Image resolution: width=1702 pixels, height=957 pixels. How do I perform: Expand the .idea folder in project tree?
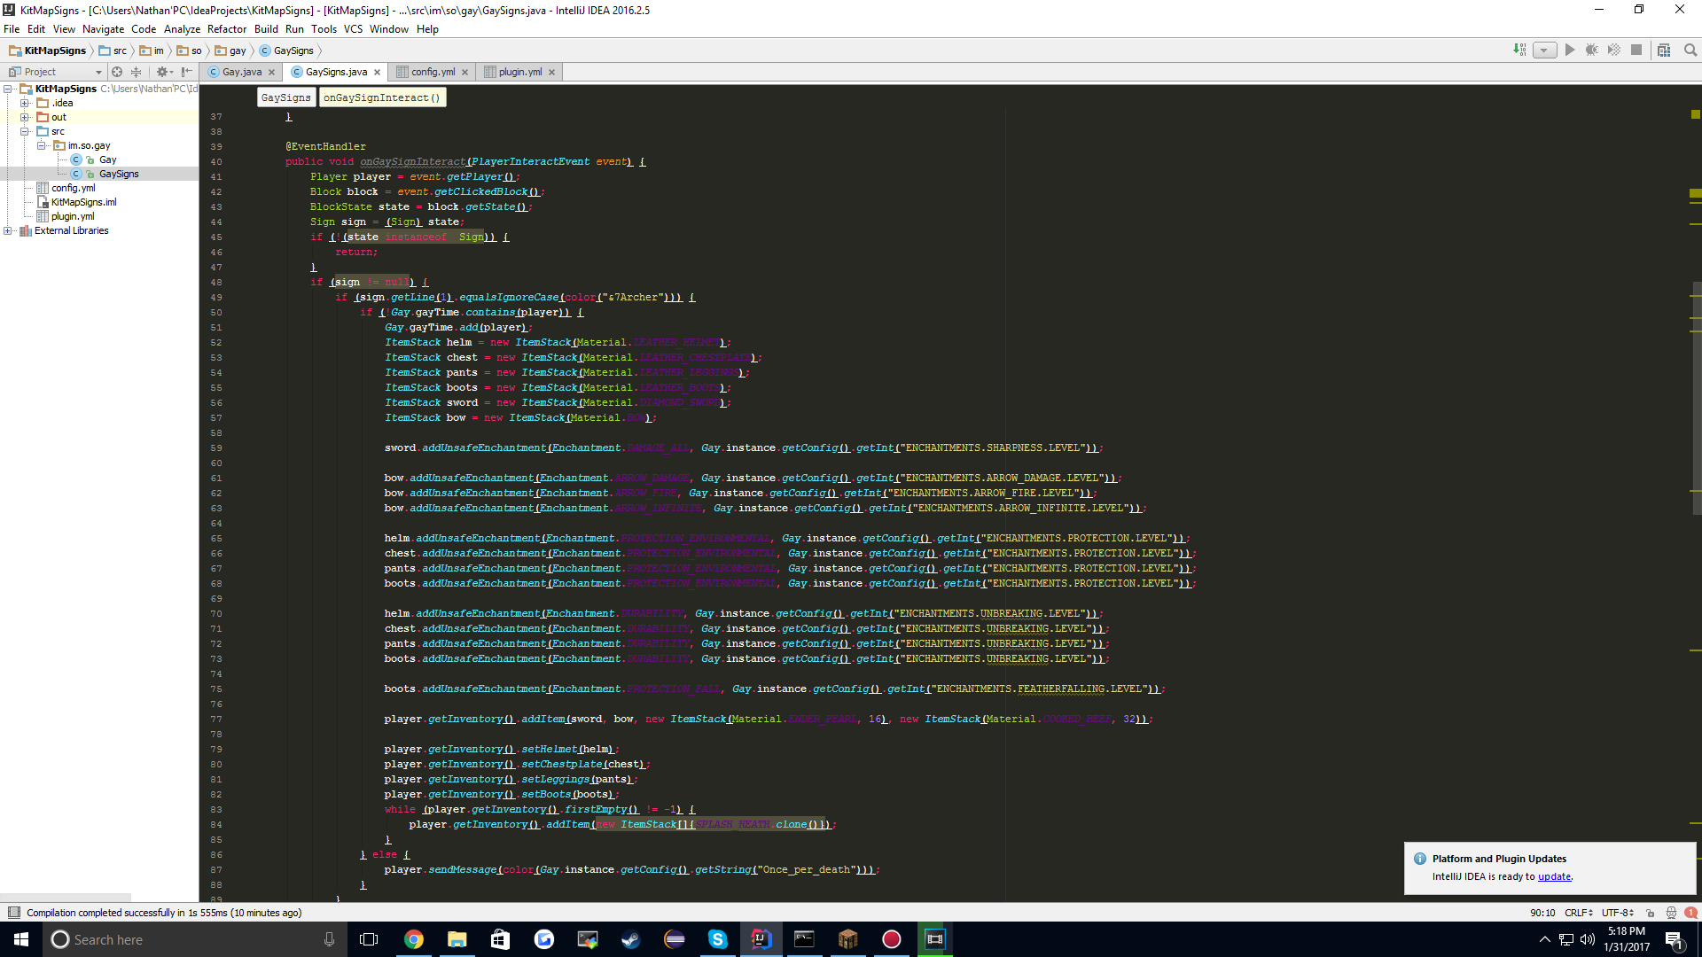coord(26,103)
